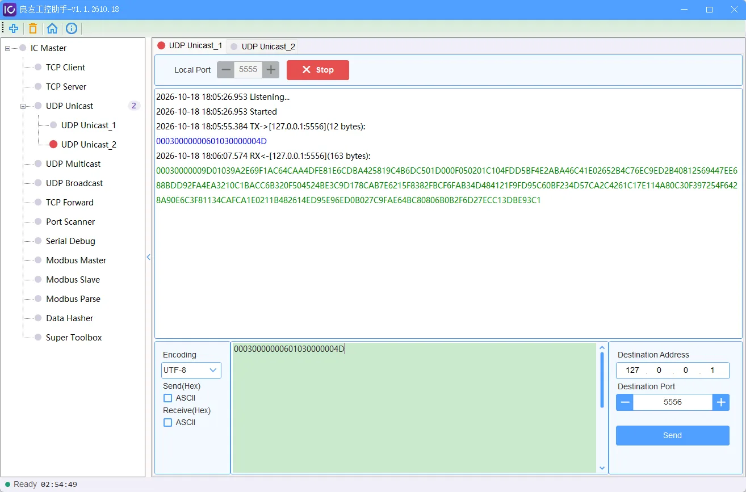The image size is (746, 492).
Task: Click the Send button
Action: pyautogui.click(x=672, y=435)
